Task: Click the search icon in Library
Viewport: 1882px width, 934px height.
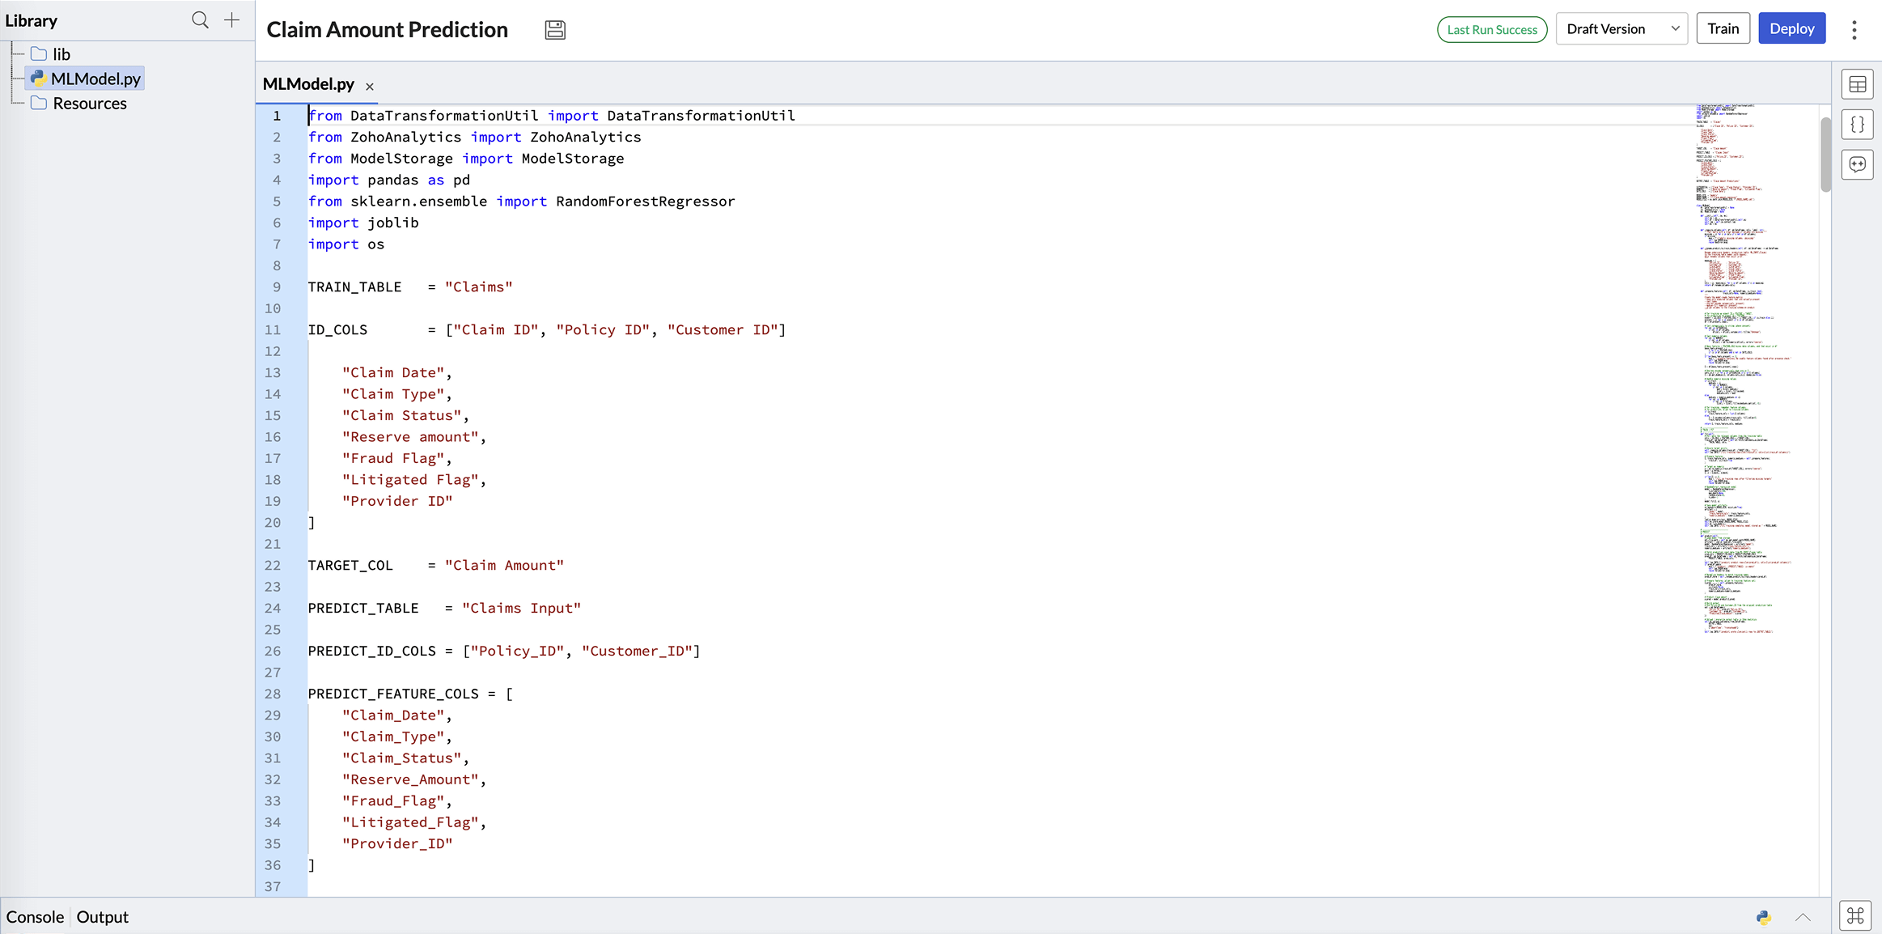Action: [x=200, y=20]
